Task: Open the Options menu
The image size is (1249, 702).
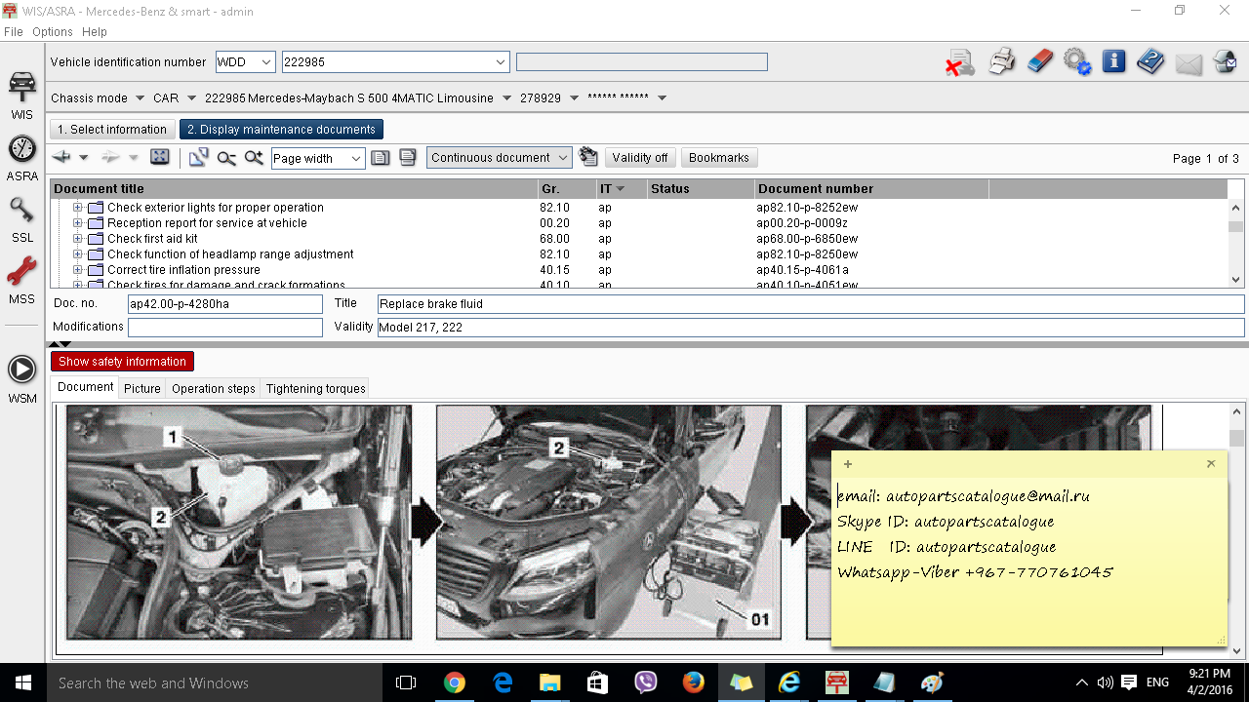Action: pyautogui.click(x=53, y=32)
